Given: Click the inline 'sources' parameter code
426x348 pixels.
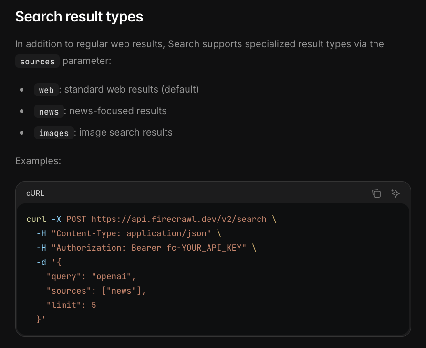Looking at the screenshot, I should [x=37, y=62].
